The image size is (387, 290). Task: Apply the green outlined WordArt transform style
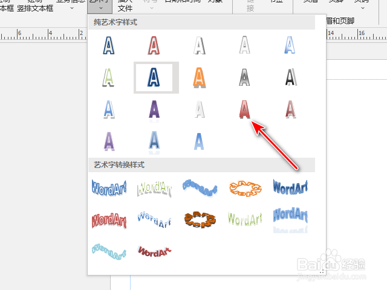click(154, 188)
